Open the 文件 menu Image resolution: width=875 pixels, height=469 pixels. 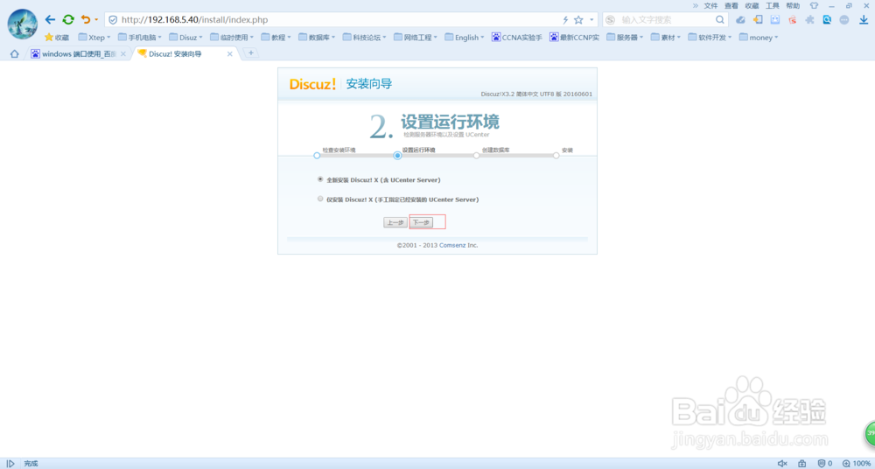point(710,5)
